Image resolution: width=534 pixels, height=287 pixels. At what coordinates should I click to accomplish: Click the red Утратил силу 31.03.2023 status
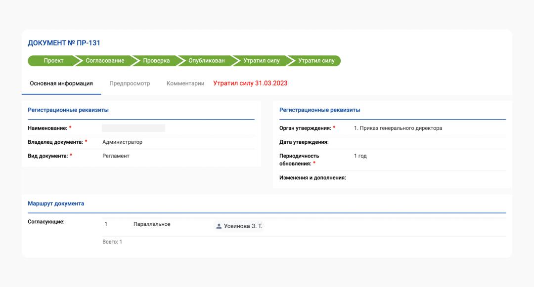tap(250, 83)
